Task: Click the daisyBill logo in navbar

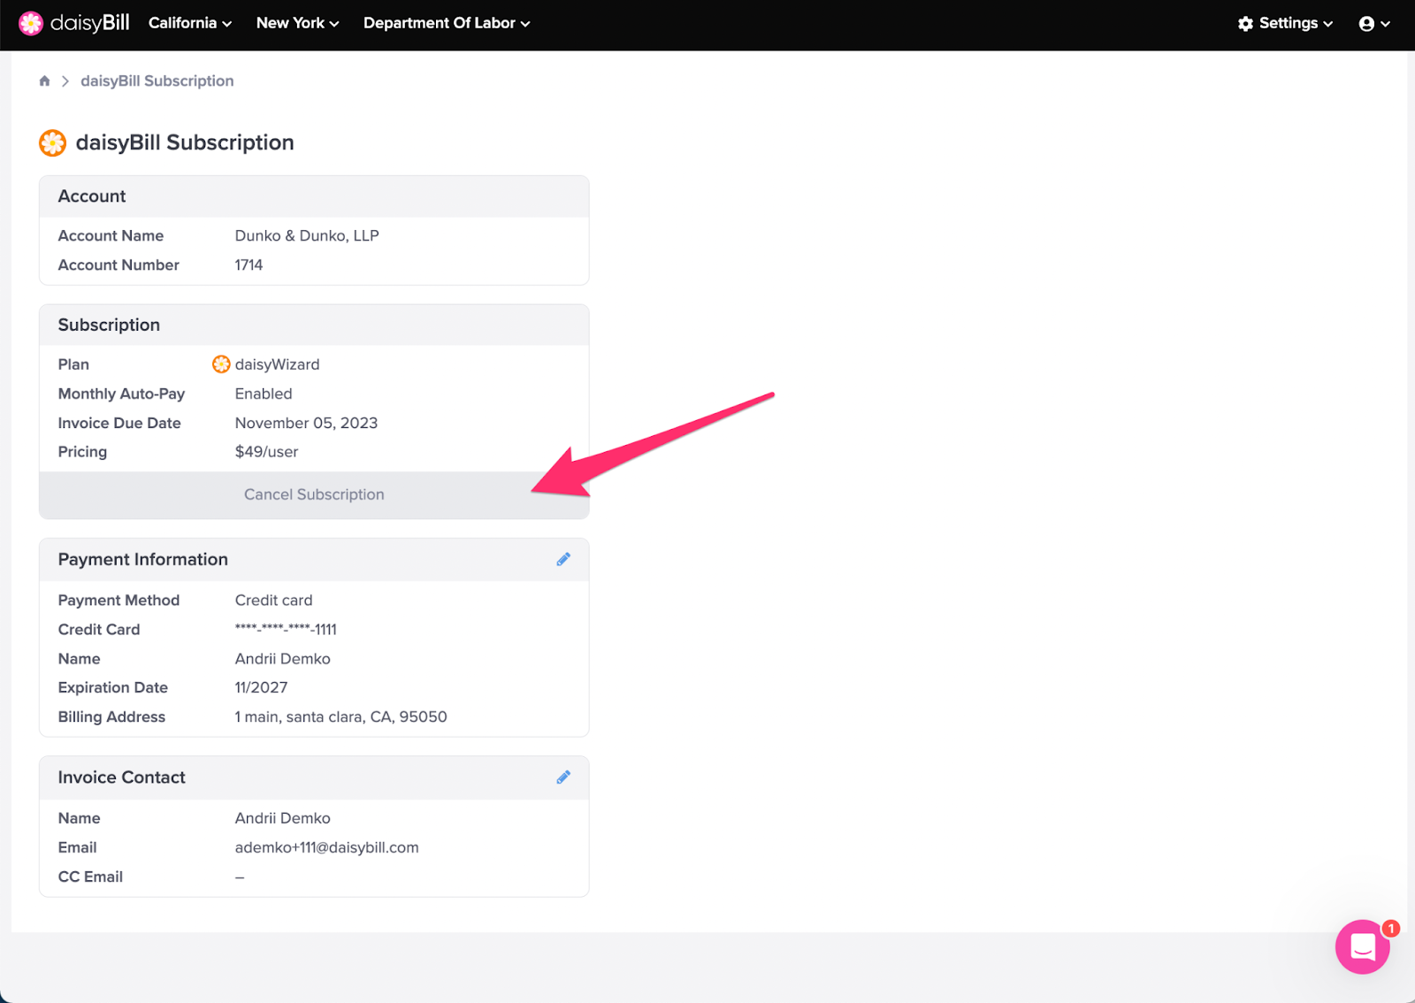Action: click(x=74, y=23)
